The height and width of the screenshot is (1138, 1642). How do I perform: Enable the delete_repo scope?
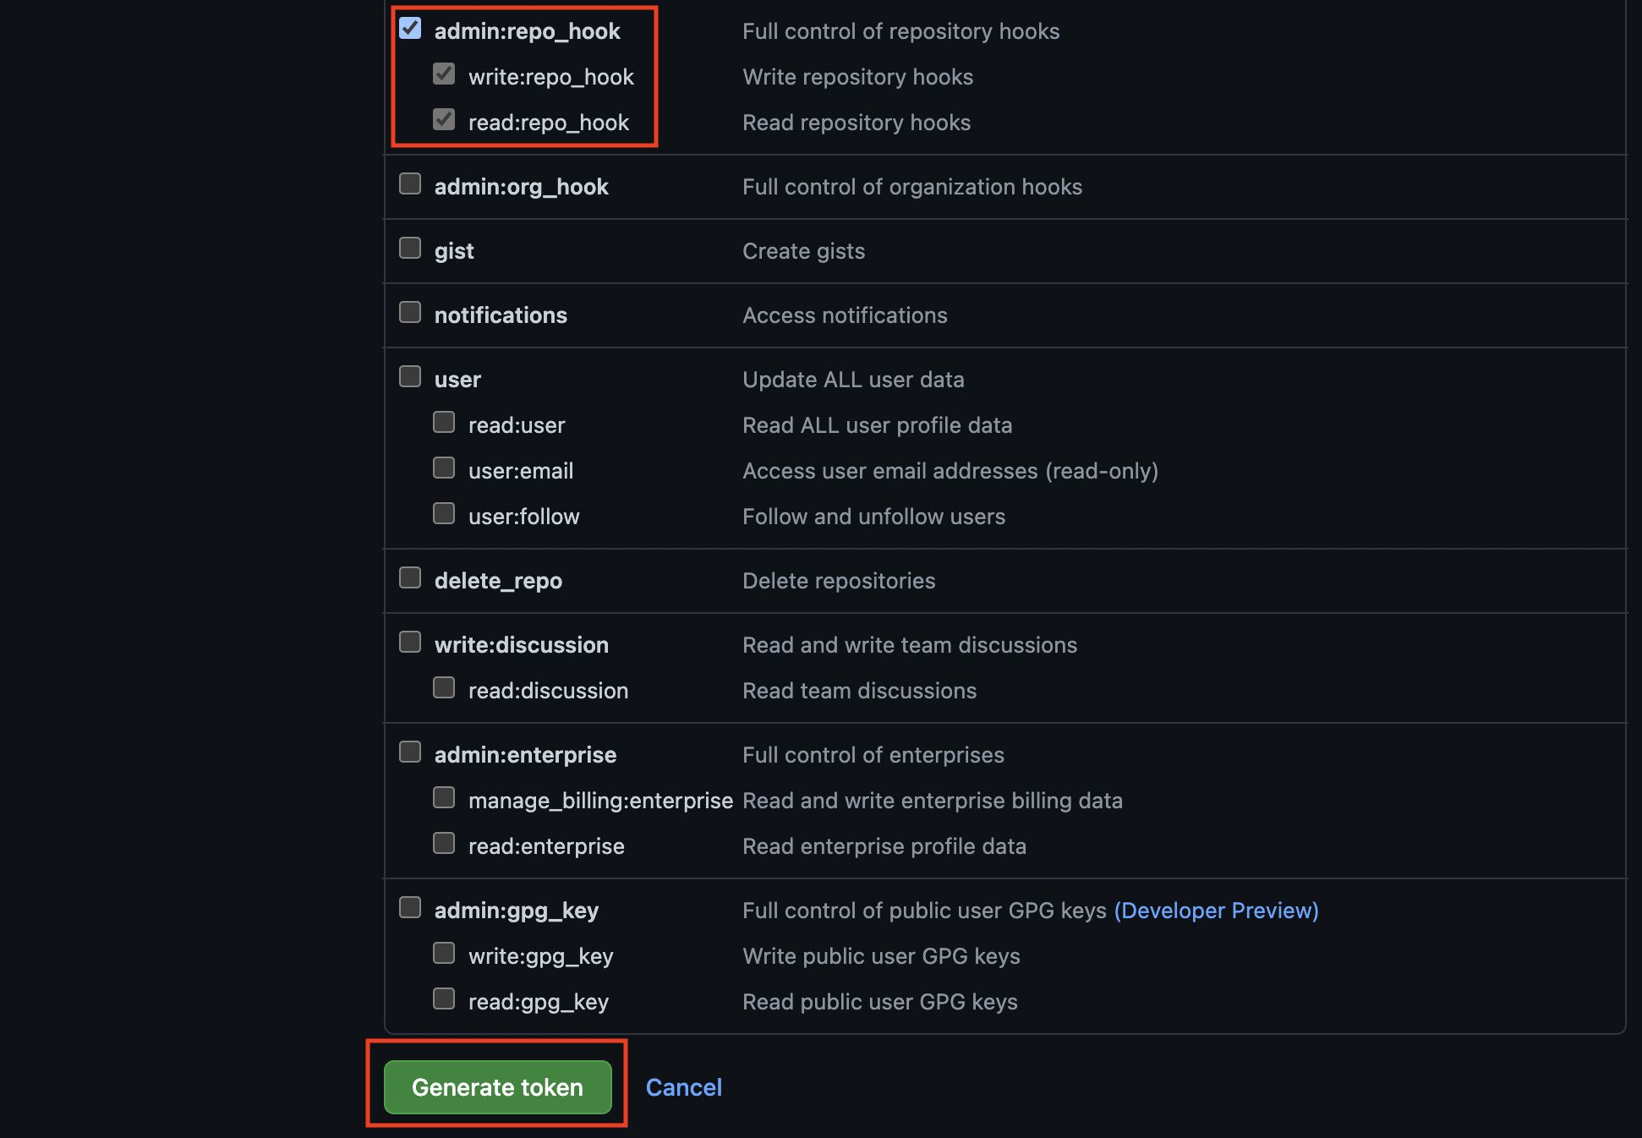point(410,578)
